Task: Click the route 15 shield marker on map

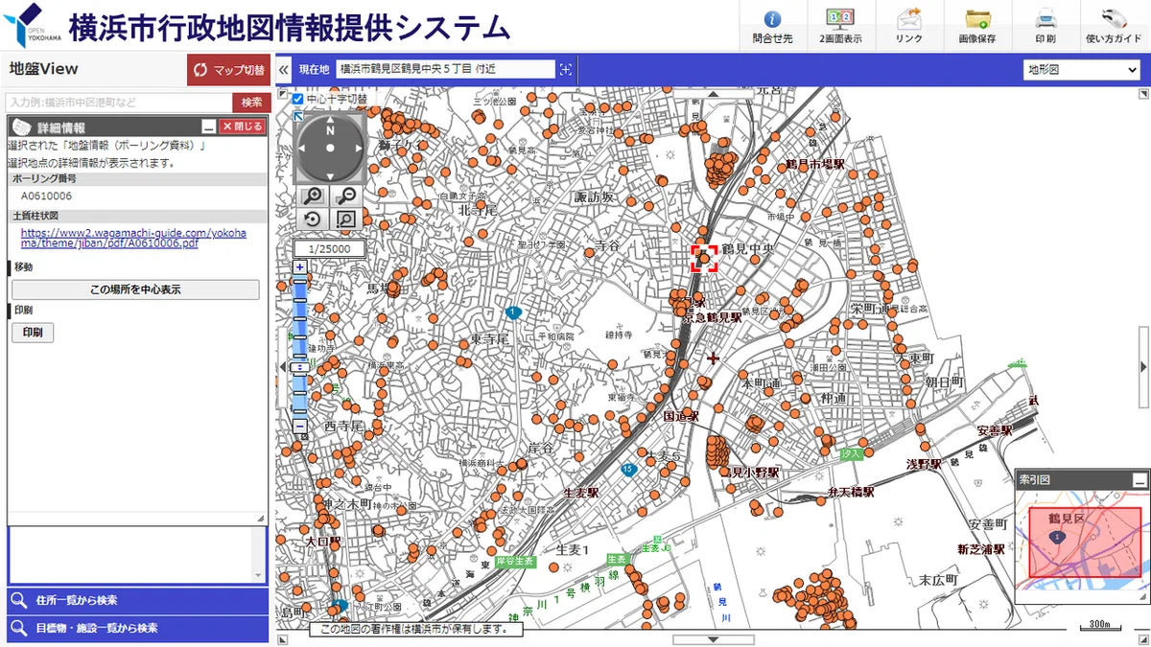Action: pyautogui.click(x=628, y=469)
